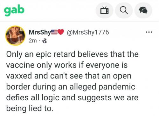
Task: Click the post line starting 'Only an epic'
Action: pos(73,54)
